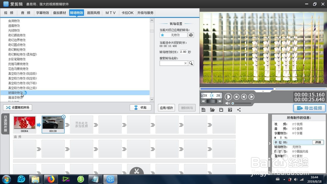The width and height of the screenshot is (327, 184).
Task: Collapse the preview panel chevron under the progress bar
Action: 263,91
